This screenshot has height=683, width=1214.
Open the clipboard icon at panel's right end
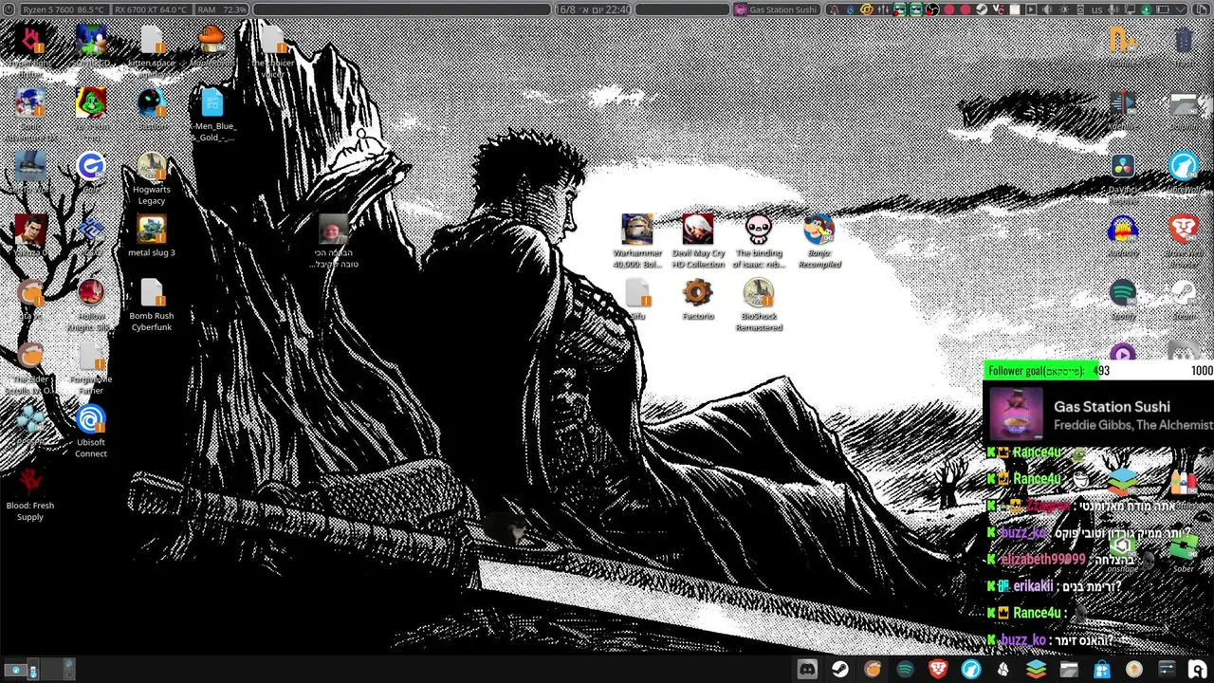(1200, 9)
